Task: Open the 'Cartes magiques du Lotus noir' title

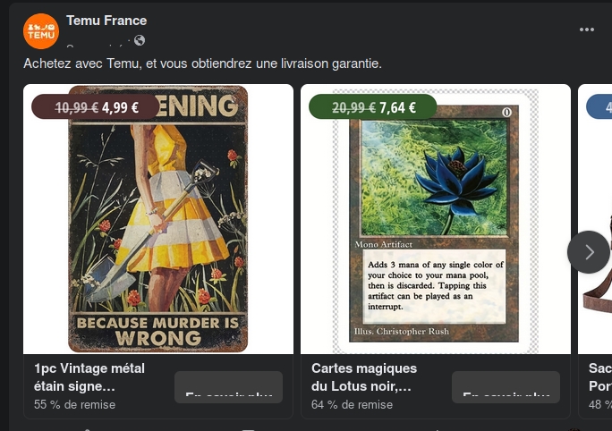Action: coord(364,377)
